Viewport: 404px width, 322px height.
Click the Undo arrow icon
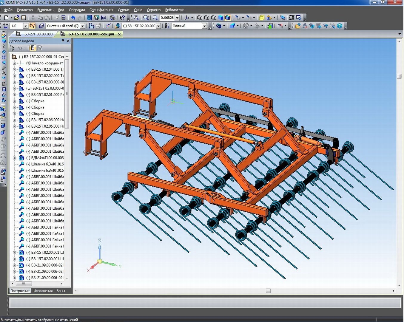[73, 18]
